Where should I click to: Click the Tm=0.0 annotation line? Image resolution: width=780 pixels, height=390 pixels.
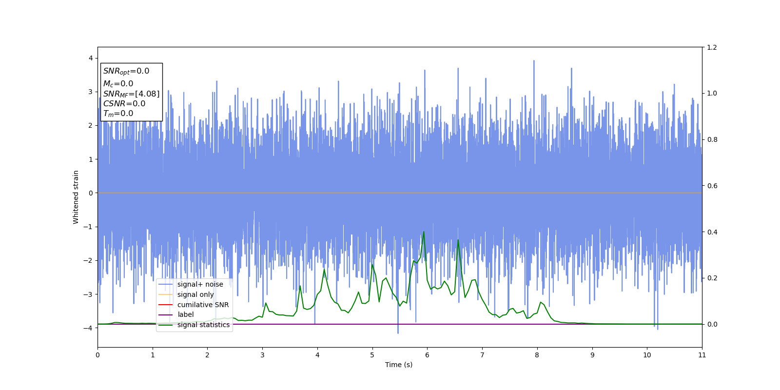tap(118, 114)
